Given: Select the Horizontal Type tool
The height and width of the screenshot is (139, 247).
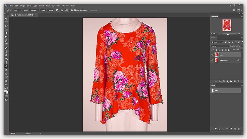Looking at the screenshot, I should pyautogui.click(x=6, y=62).
